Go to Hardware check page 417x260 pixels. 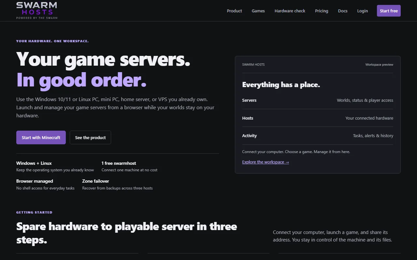[x=290, y=11]
